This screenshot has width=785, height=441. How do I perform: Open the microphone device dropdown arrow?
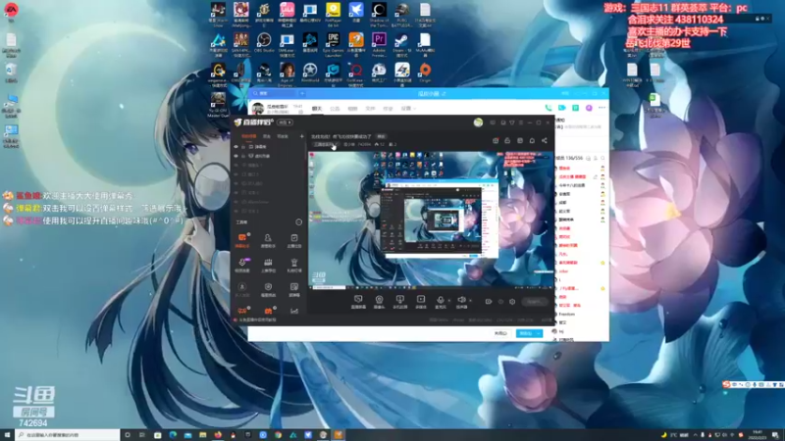pos(448,301)
